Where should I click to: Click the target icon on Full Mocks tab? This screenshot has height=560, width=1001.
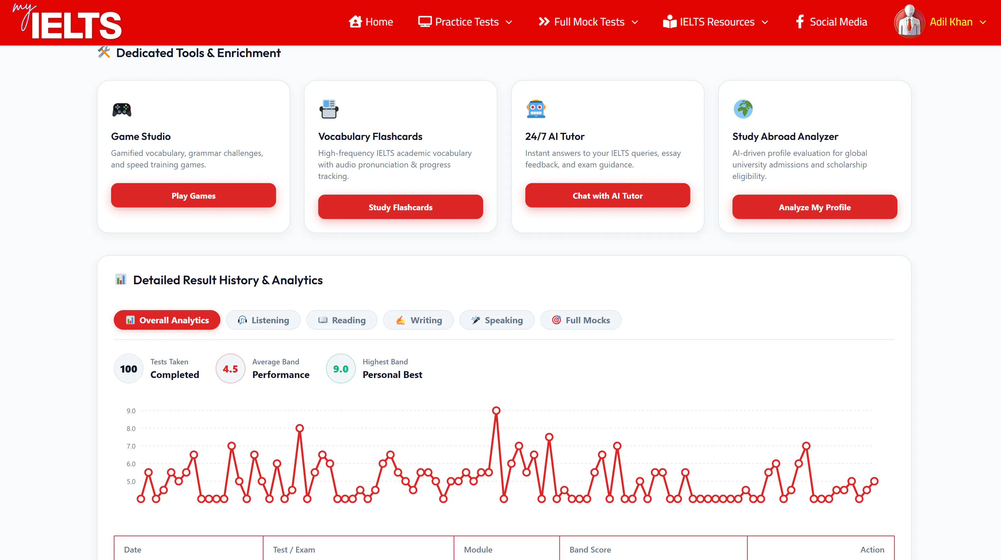pyautogui.click(x=557, y=320)
